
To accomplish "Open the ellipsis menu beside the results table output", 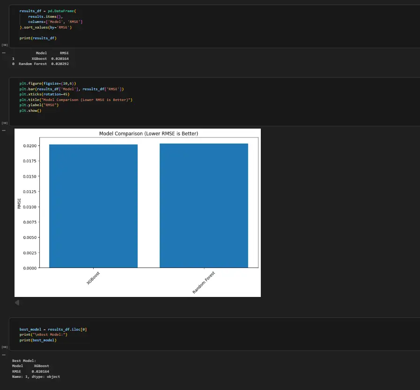I will click(4, 53).
